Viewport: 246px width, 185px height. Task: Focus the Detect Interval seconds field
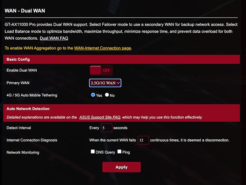[x=106, y=128]
